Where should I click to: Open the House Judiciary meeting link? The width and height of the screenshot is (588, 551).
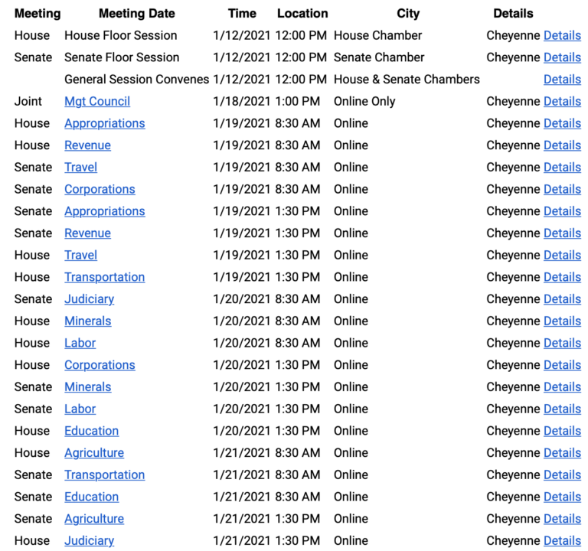click(89, 541)
